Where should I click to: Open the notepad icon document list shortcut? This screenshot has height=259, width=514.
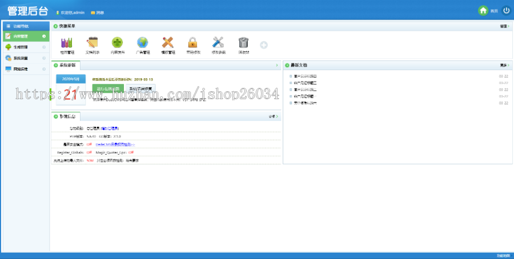(93, 43)
